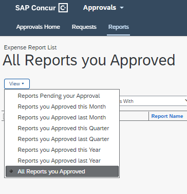Choose Reports you Approved last Month

[62, 117]
